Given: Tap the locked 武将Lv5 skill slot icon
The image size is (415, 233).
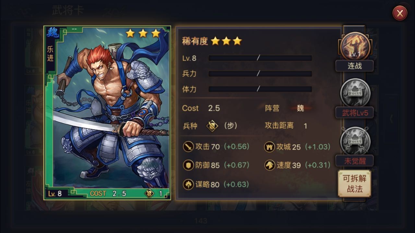Looking at the screenshot, I should click(x=355, y=93).
